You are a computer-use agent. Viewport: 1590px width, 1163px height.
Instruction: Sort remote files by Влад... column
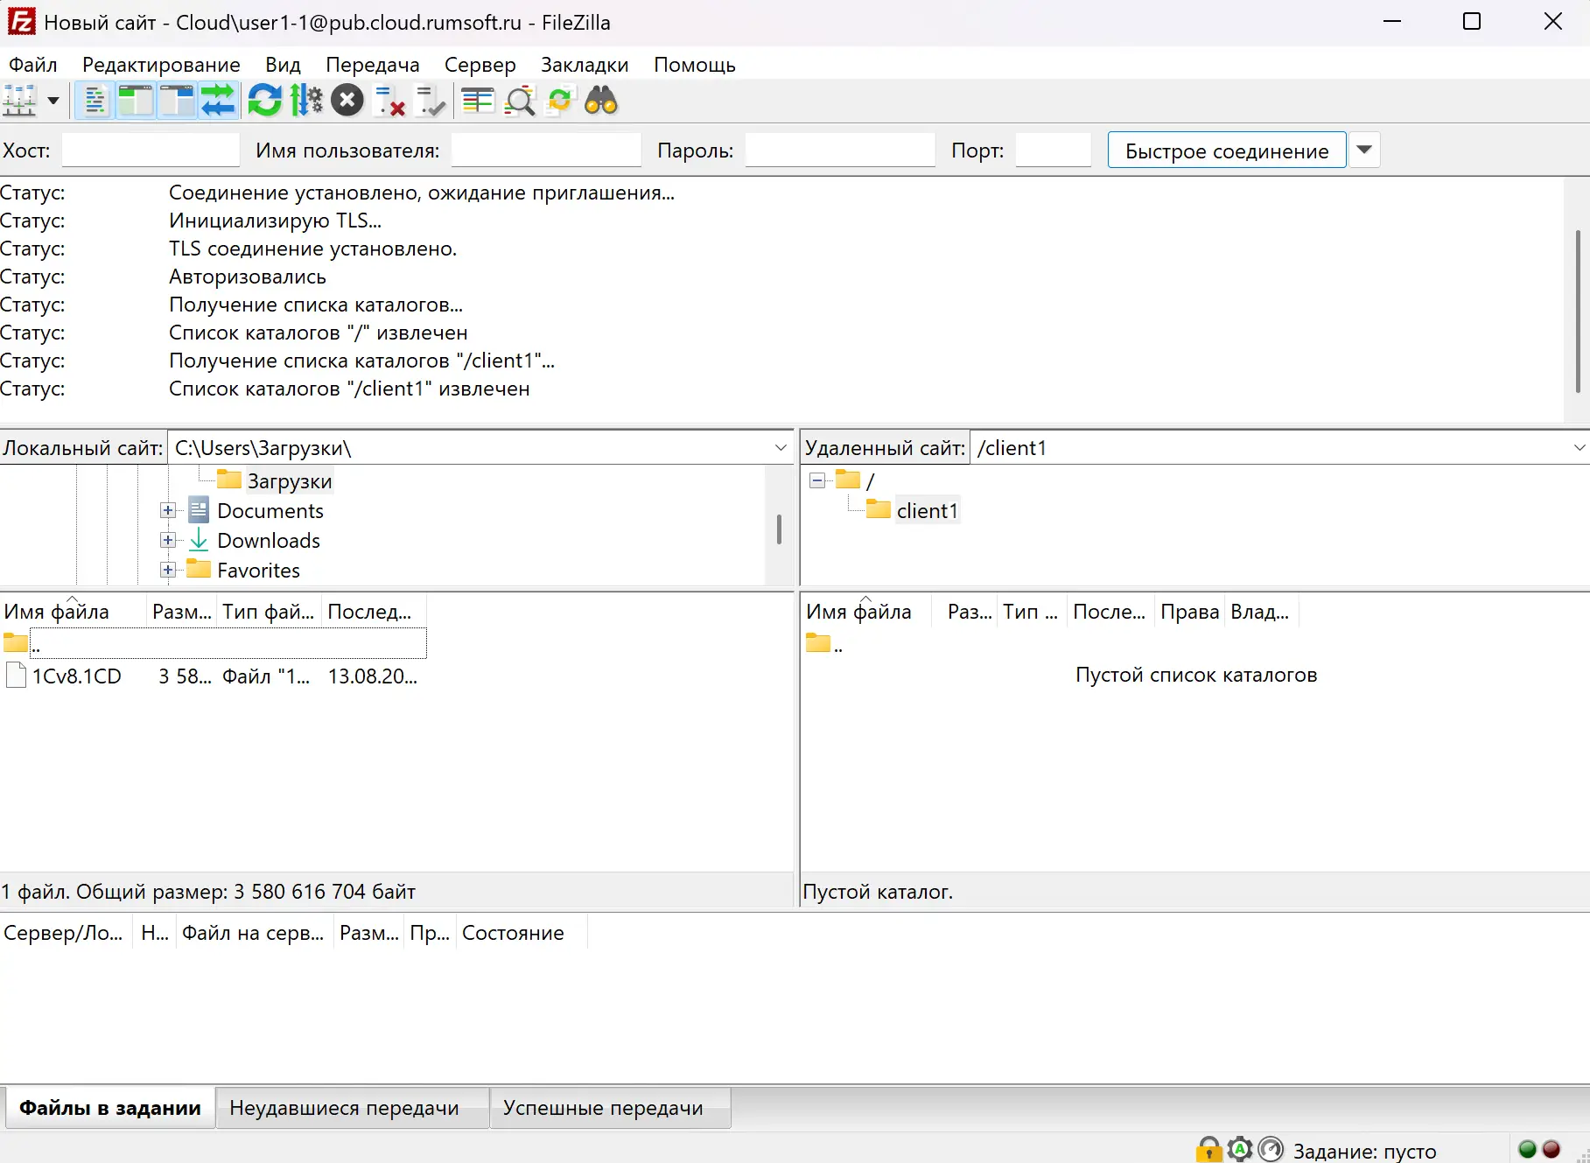tap(1260, 611)
